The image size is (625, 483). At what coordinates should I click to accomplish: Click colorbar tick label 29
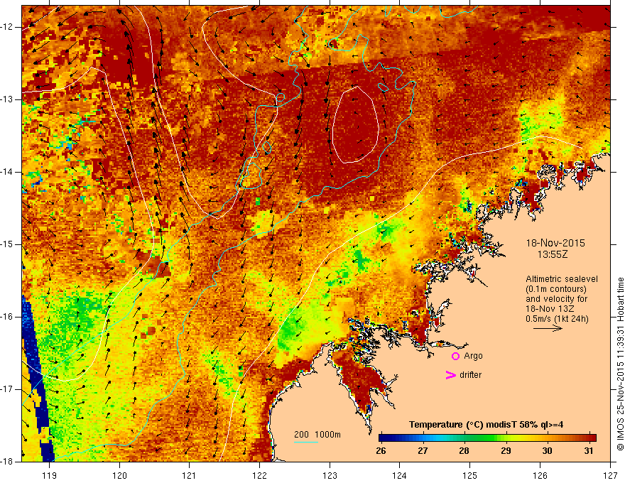click(506, 451)
